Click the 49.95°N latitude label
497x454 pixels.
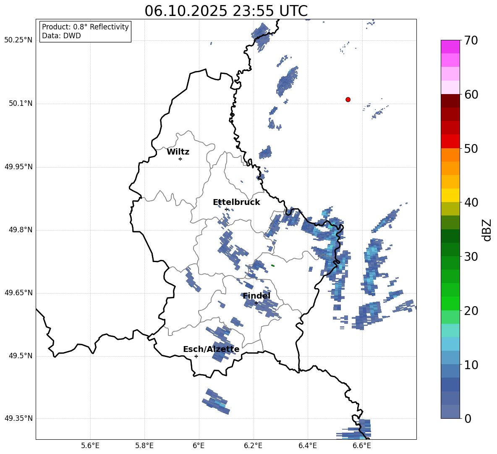(18, 167)
